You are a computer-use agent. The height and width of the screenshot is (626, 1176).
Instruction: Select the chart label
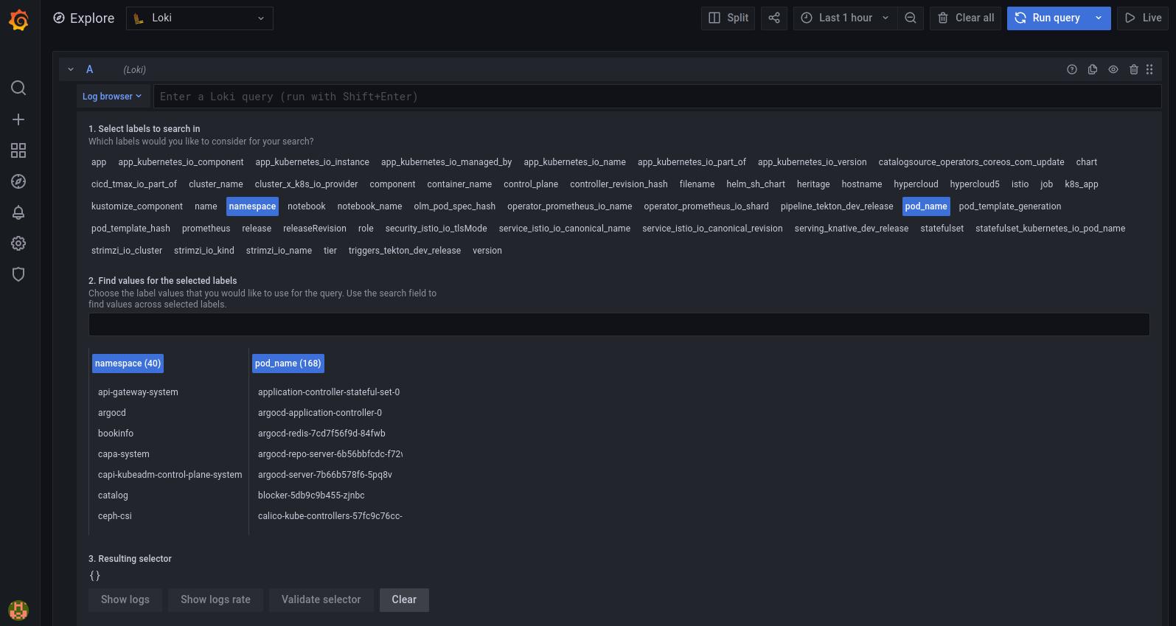(1086, 162)
